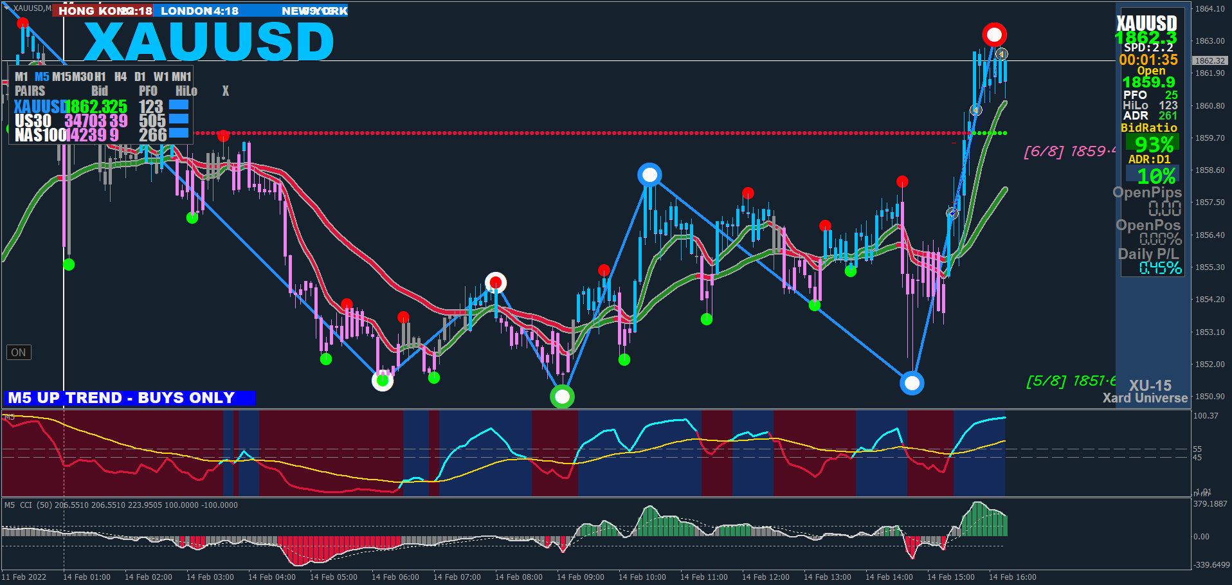Close the pairs panel with the X
1232x585 pixels.
pos(226,91)
